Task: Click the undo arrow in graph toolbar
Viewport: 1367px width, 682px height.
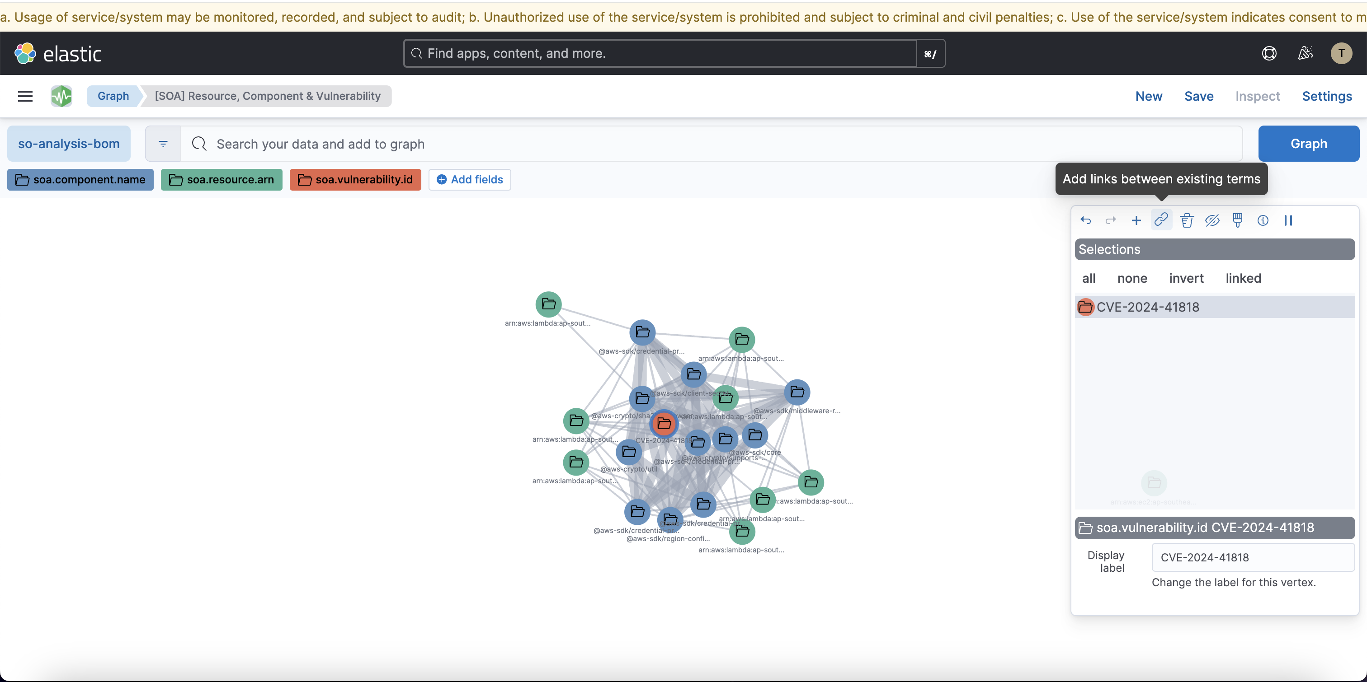Action: click(x=1085, y=220)
